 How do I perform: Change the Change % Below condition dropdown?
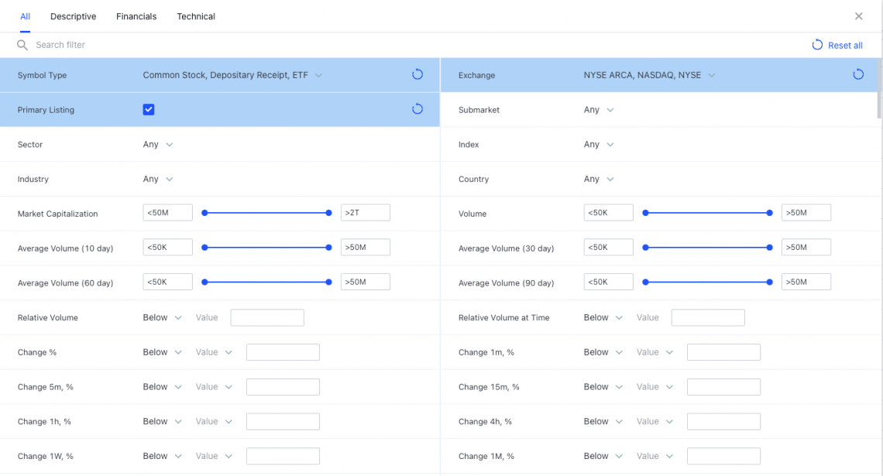point(162,352)
